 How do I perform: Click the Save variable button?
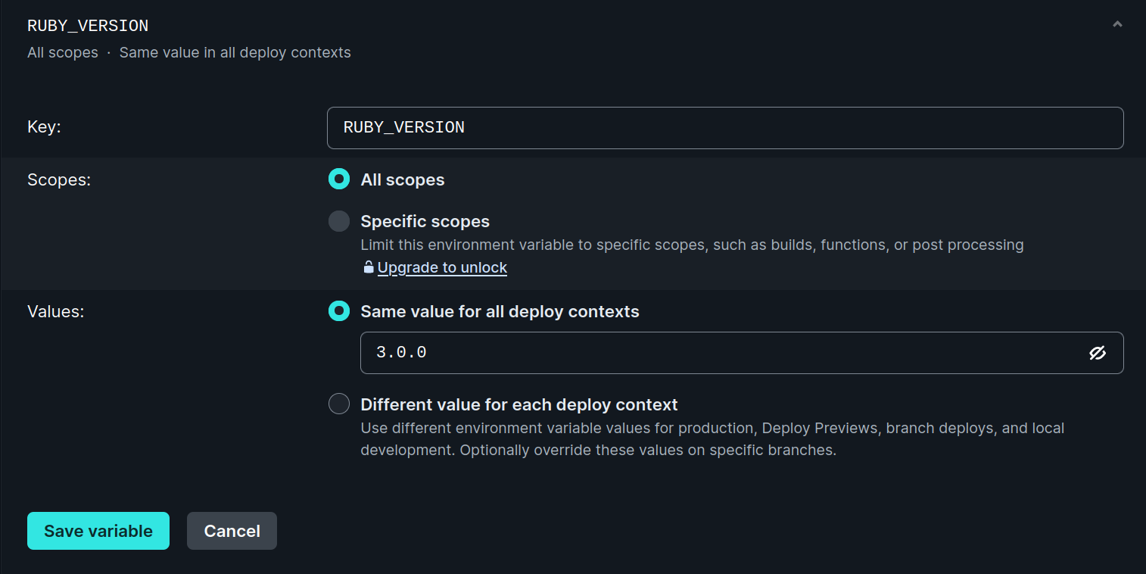click(x=98, y=531)
